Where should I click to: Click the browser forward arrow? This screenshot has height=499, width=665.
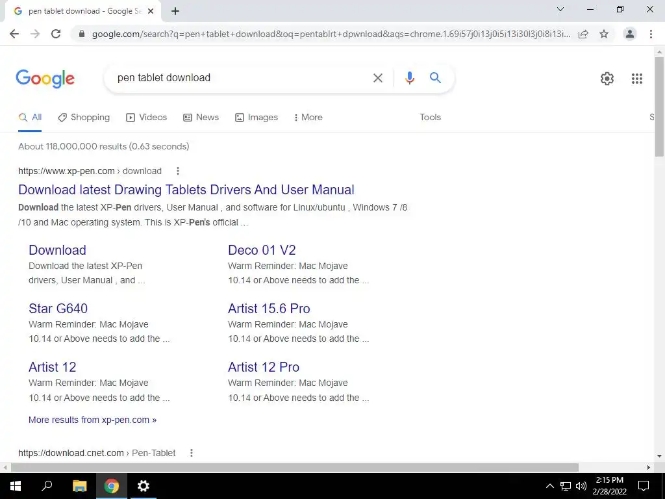click(x=35, y=34)
